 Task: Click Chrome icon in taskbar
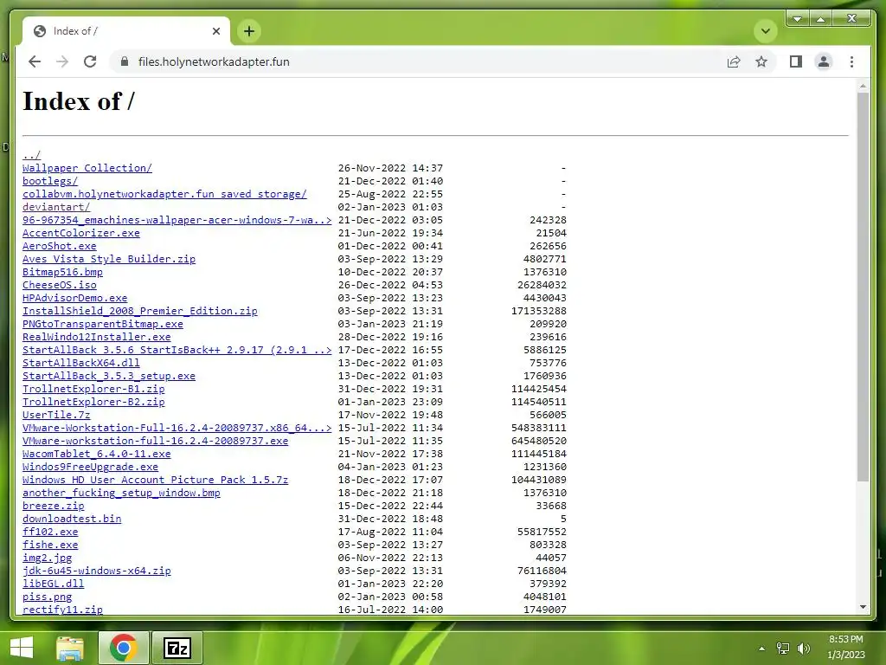[123, 648]
